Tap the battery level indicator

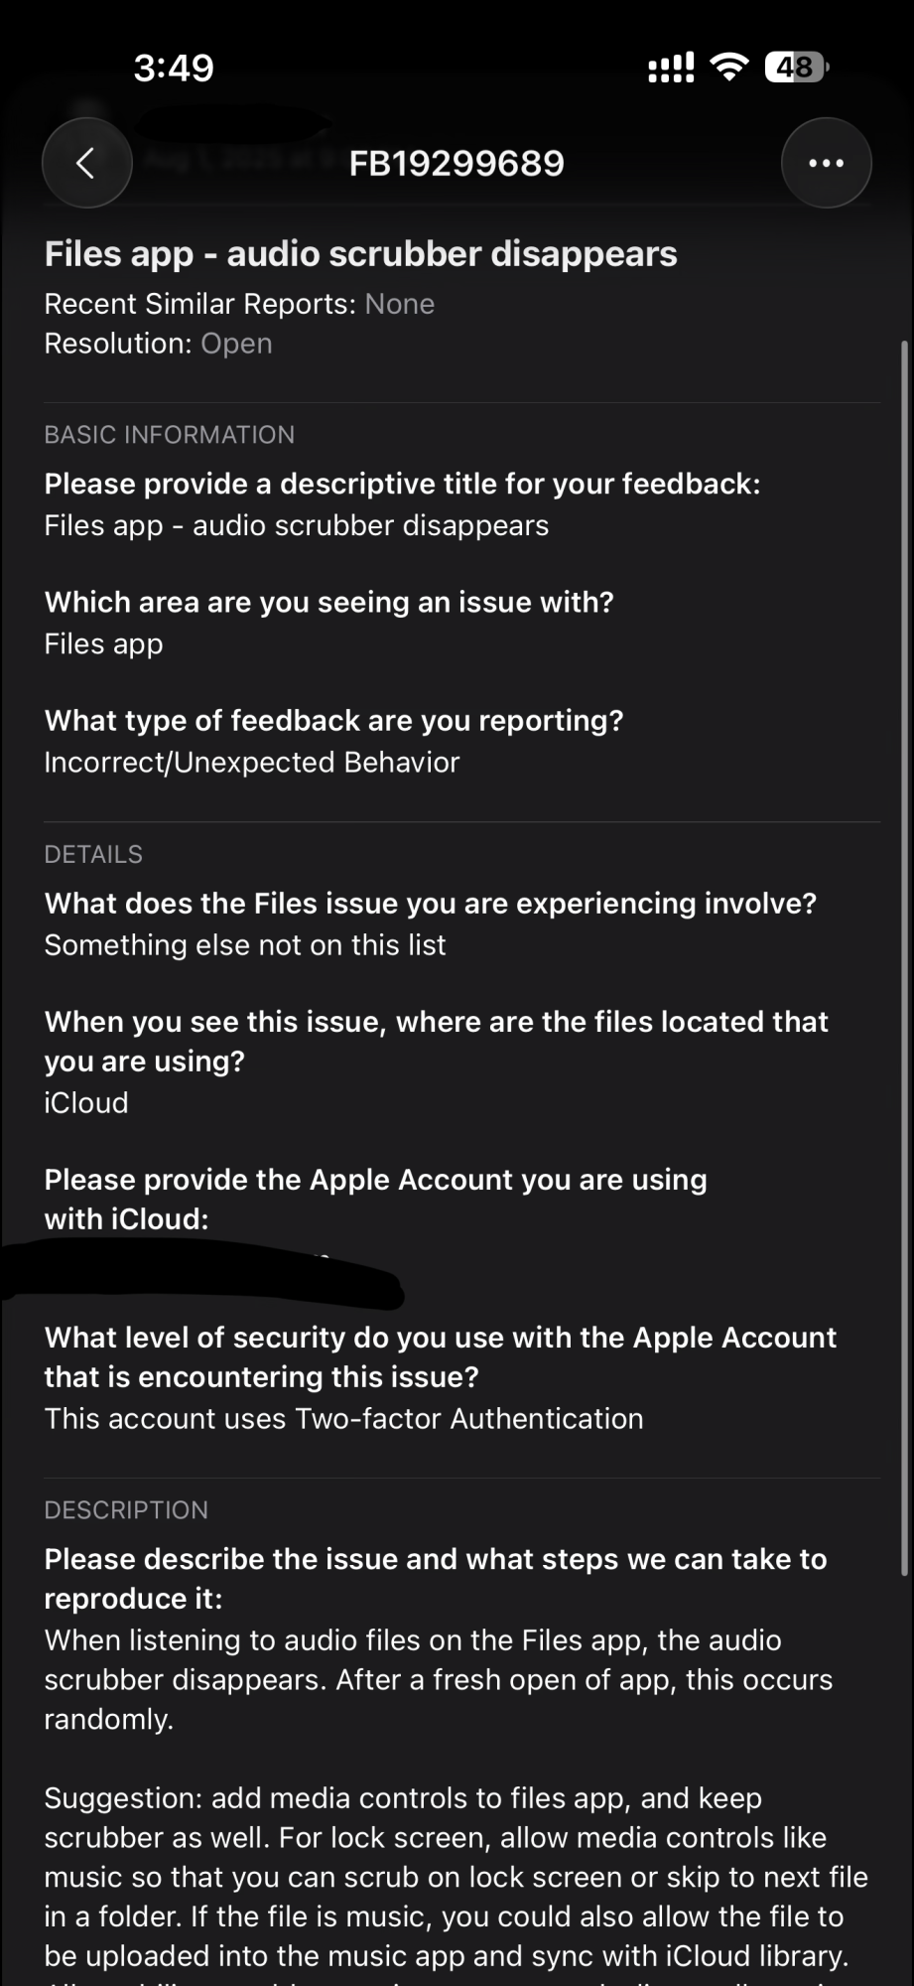coord(796,68)
